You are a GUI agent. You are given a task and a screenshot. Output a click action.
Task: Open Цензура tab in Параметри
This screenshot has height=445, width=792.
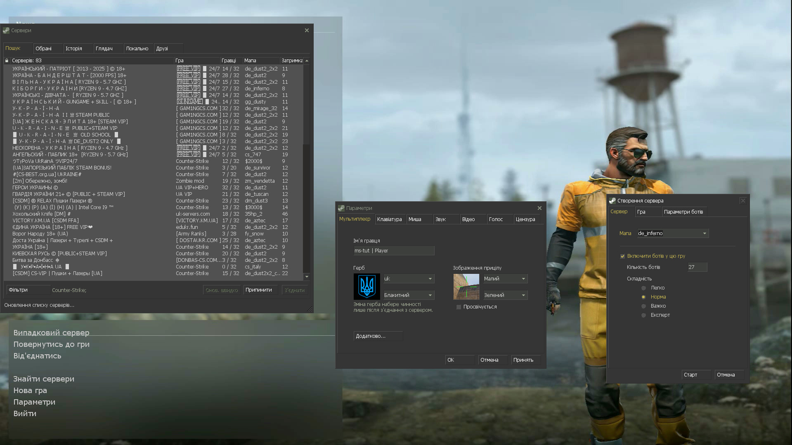coord(527,219)
